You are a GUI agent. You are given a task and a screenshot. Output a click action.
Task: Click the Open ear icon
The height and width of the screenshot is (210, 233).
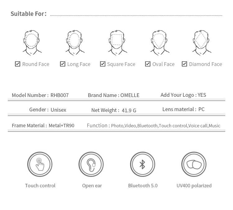(91, 164)
